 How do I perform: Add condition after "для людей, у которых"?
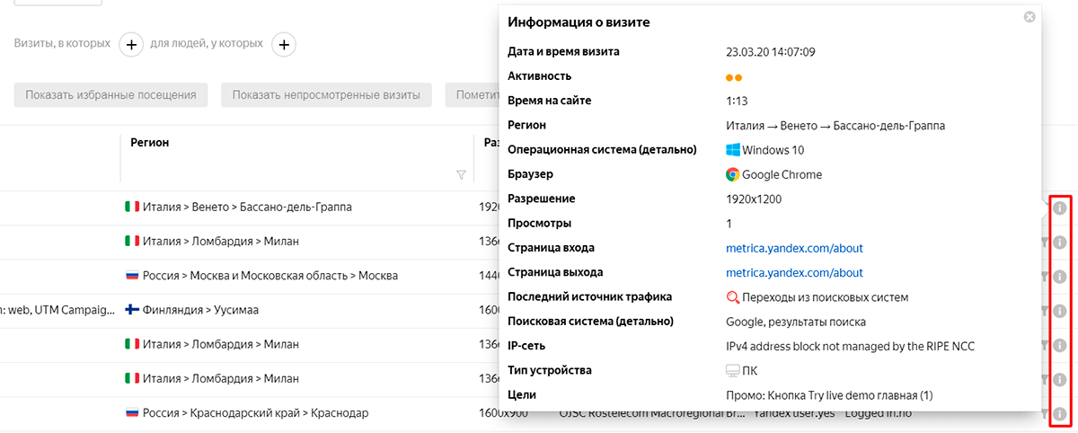pos(284,44)
